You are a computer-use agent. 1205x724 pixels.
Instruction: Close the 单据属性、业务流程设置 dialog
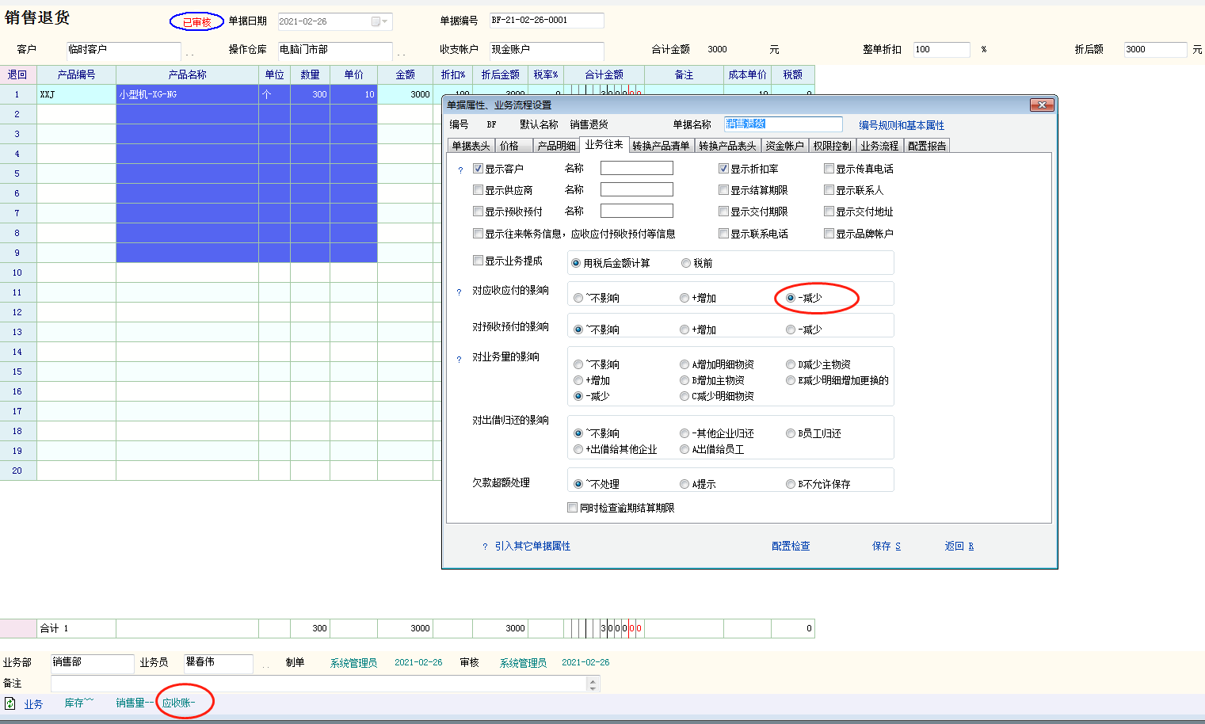(x=1041, y=105)
